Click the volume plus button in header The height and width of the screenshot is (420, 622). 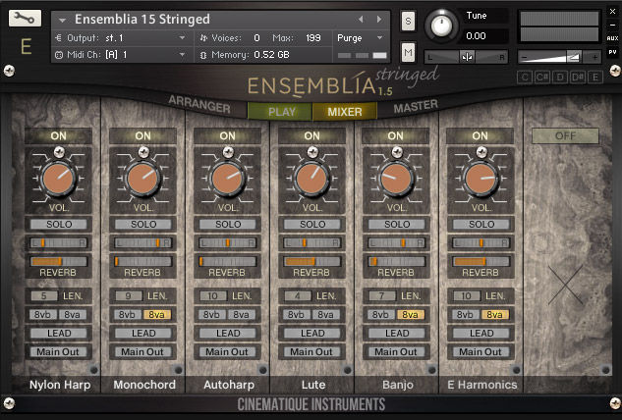click(x=594, y=57)
